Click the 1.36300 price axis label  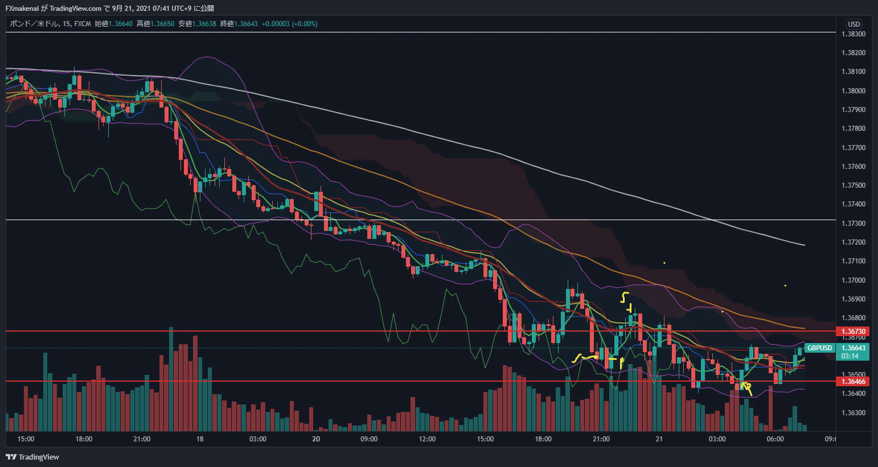tap(853, 413)
